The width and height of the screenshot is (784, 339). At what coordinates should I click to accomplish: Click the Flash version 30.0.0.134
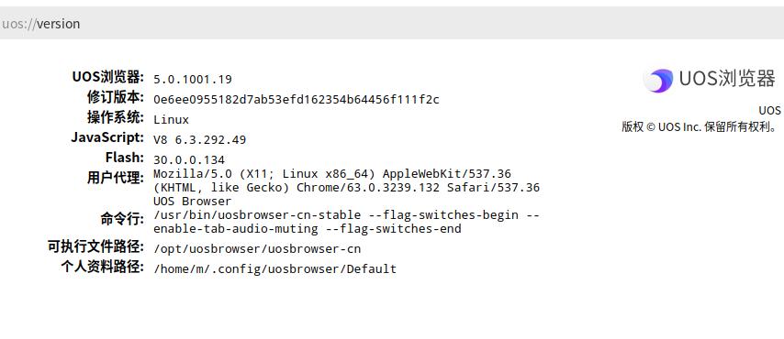pyautogui.click(x=189, y=160)
